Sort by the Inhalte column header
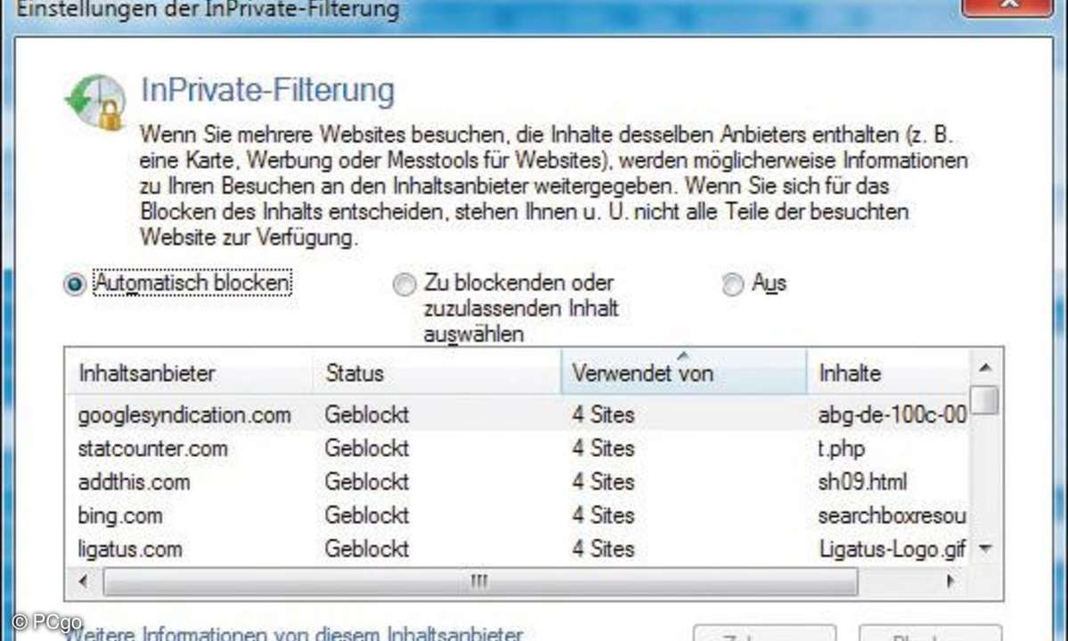This screenshot has width=1068, height=641. tap(888, 373)
